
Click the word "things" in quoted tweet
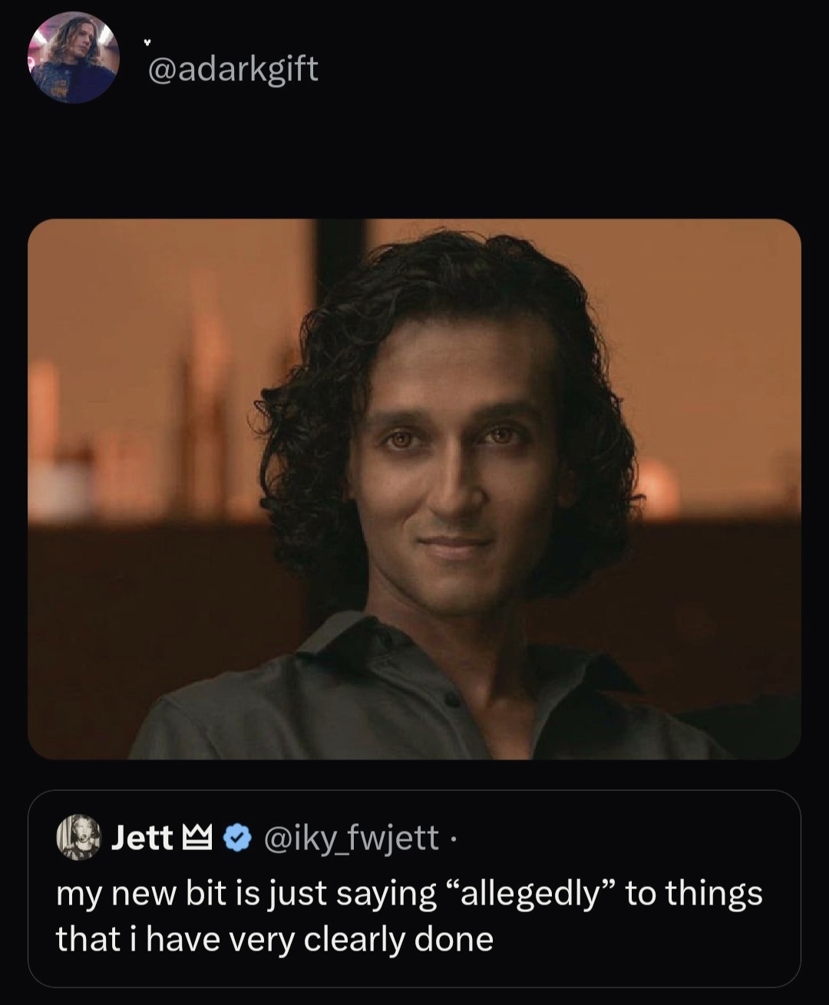(x=713, y=894)
